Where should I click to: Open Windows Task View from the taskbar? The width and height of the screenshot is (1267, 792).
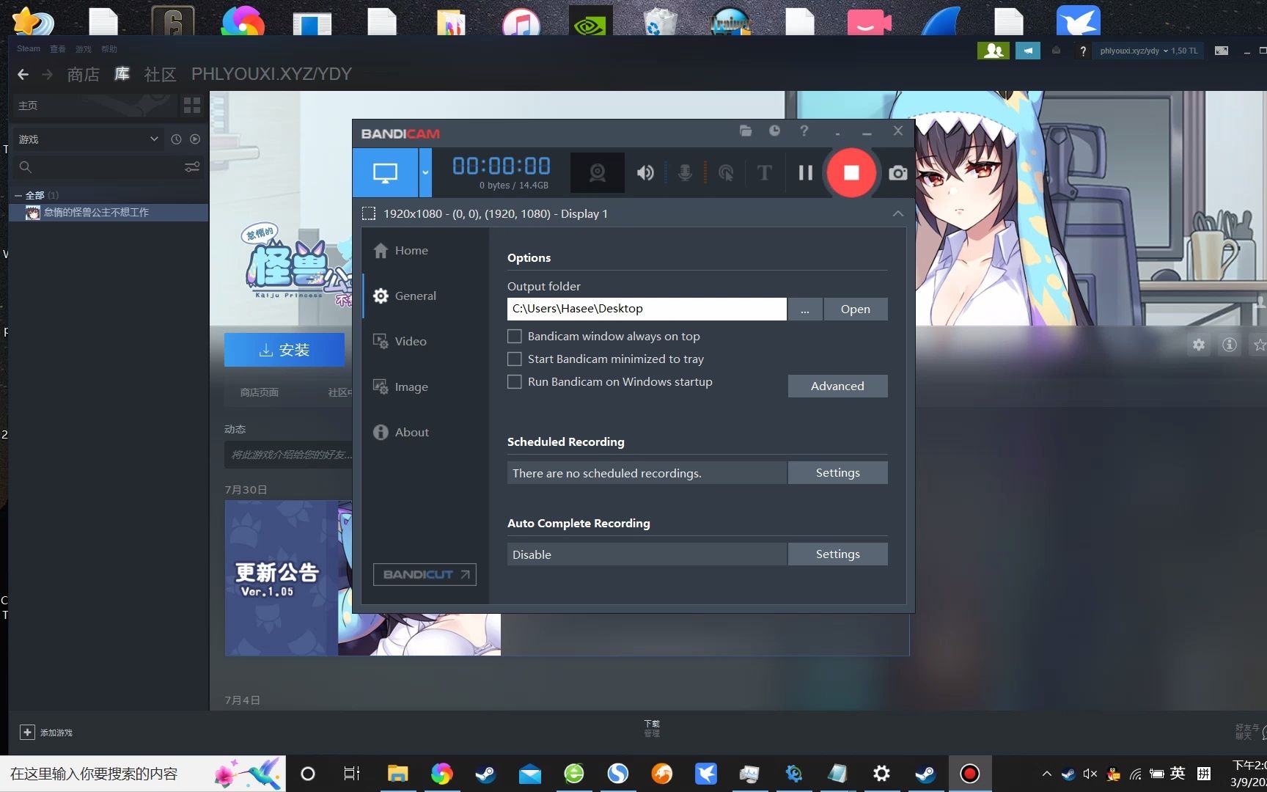point(352,774)
